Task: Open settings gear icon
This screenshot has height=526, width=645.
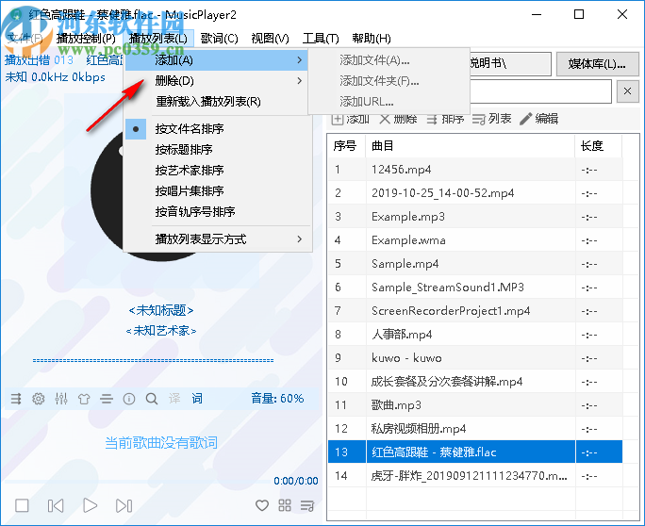Action: (39, 399)
